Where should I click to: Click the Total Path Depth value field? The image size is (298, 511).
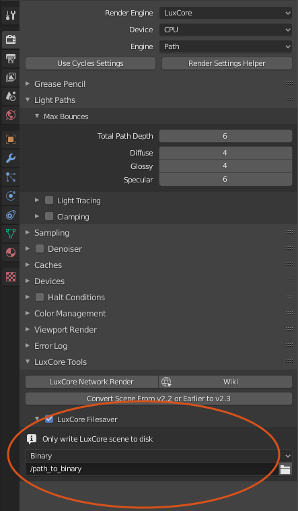click(x=226, y=136)
